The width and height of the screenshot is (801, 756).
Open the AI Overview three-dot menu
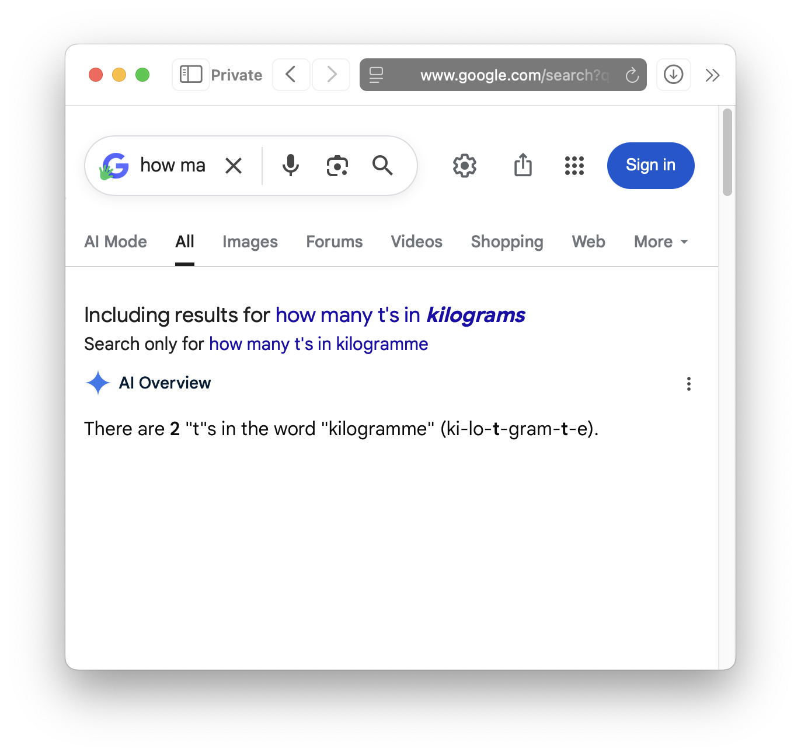tap(689, 384)
